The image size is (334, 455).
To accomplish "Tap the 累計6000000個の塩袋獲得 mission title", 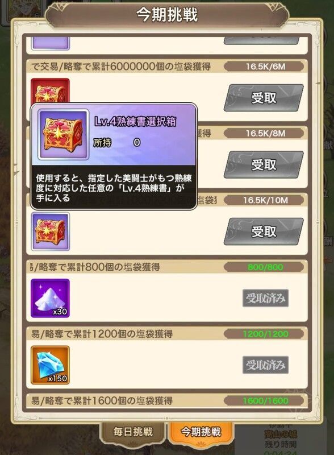I will (151, 67).
